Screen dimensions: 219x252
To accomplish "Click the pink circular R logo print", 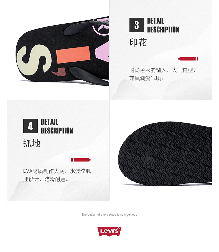I will tap(101, 27).
